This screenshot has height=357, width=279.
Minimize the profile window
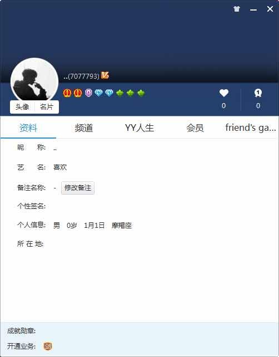[x=253, y=9]
